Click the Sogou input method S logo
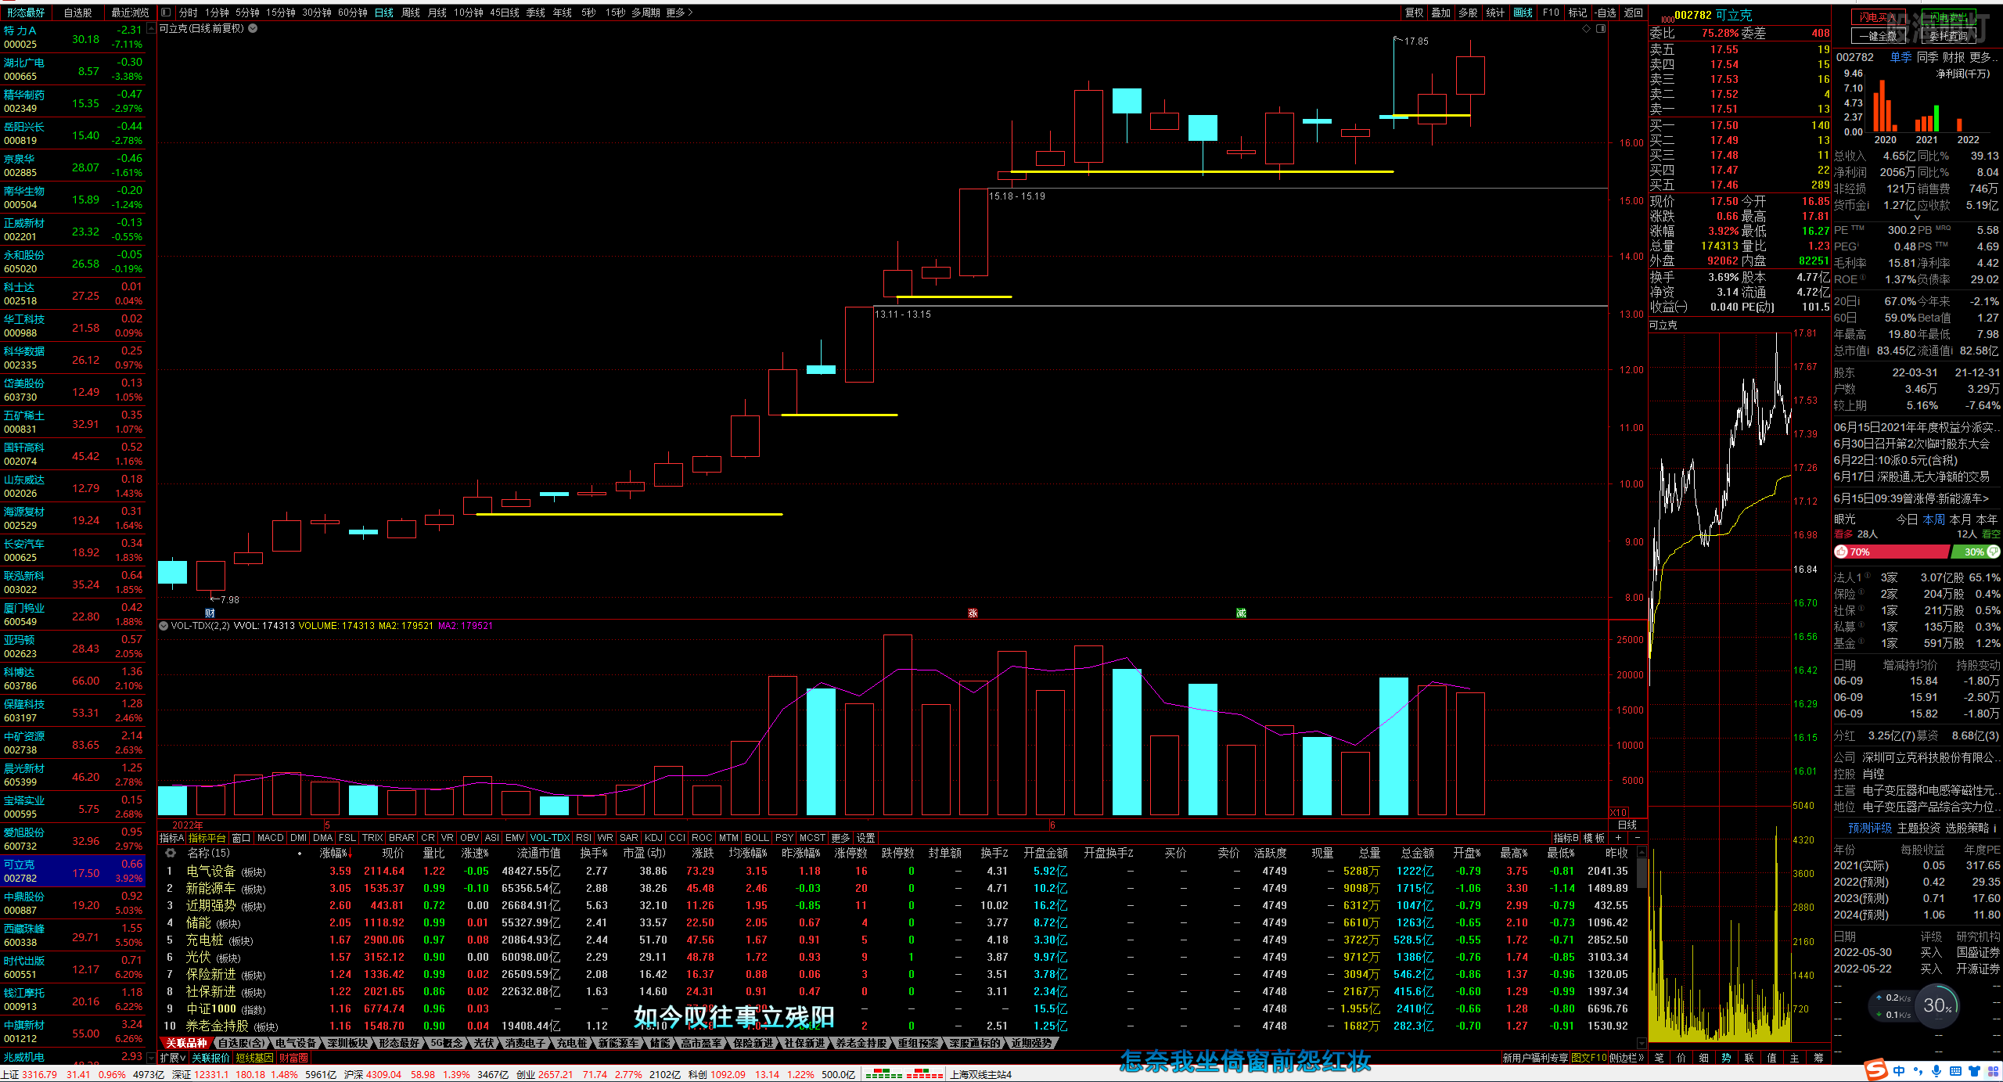 click(x=1875, y=1070)
